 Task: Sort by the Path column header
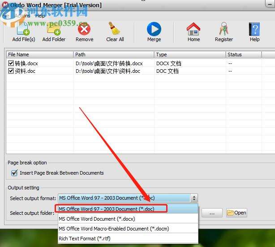(114, 54)
